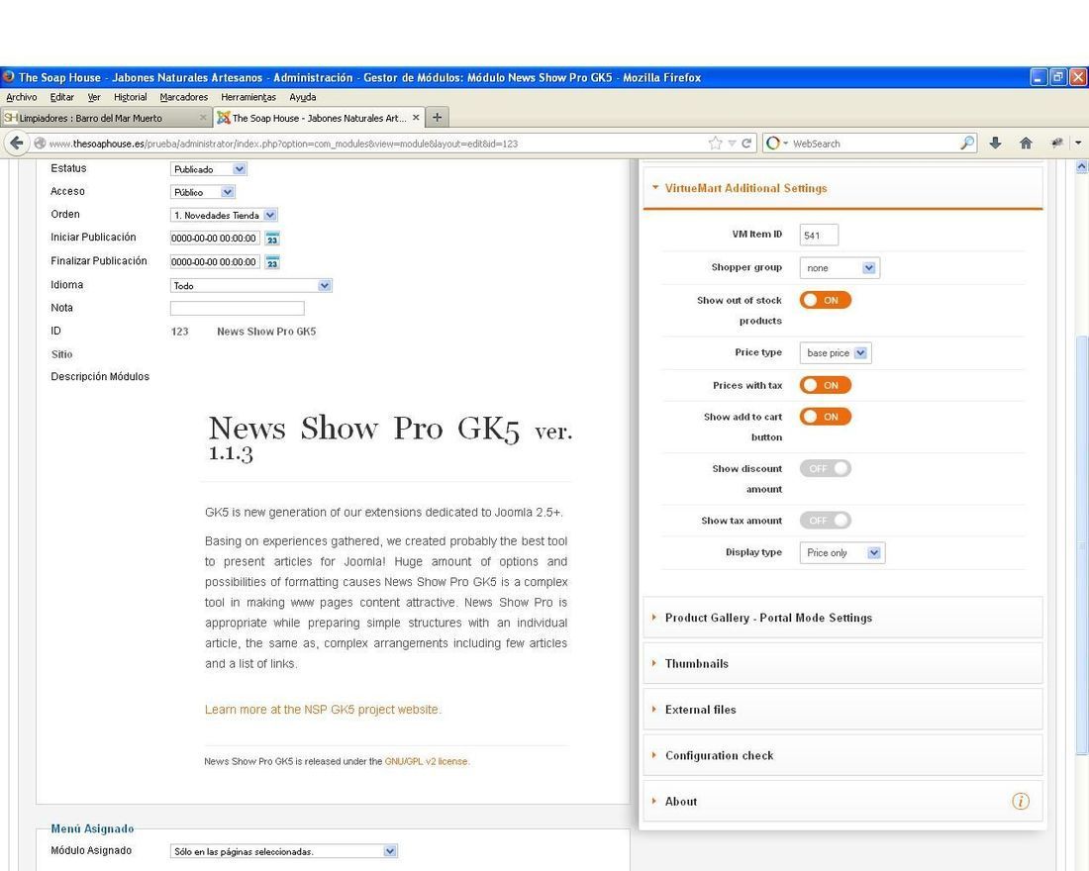Viewport: 1089px width, 871px height.
Task: Expand the External files panel
Action: pyautogui.click(x=843, y=709)
